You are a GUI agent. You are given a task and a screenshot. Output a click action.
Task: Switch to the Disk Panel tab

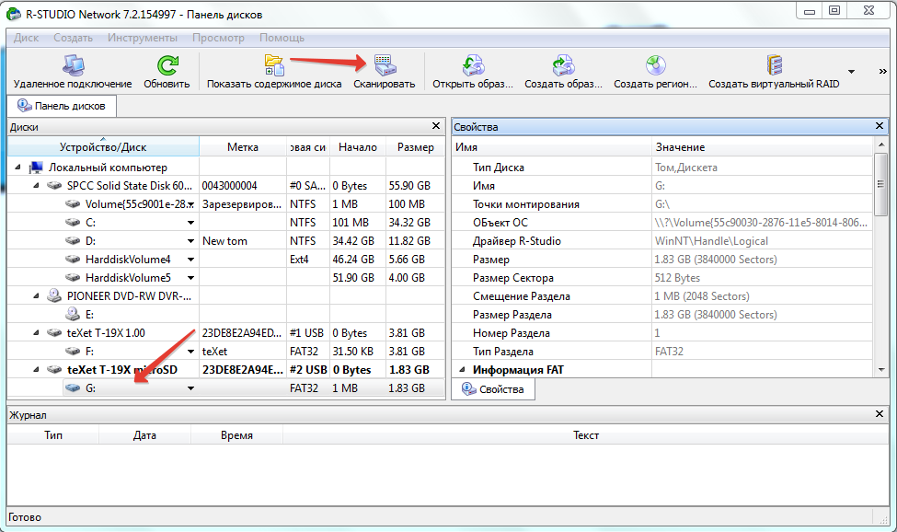pos(63,106)
